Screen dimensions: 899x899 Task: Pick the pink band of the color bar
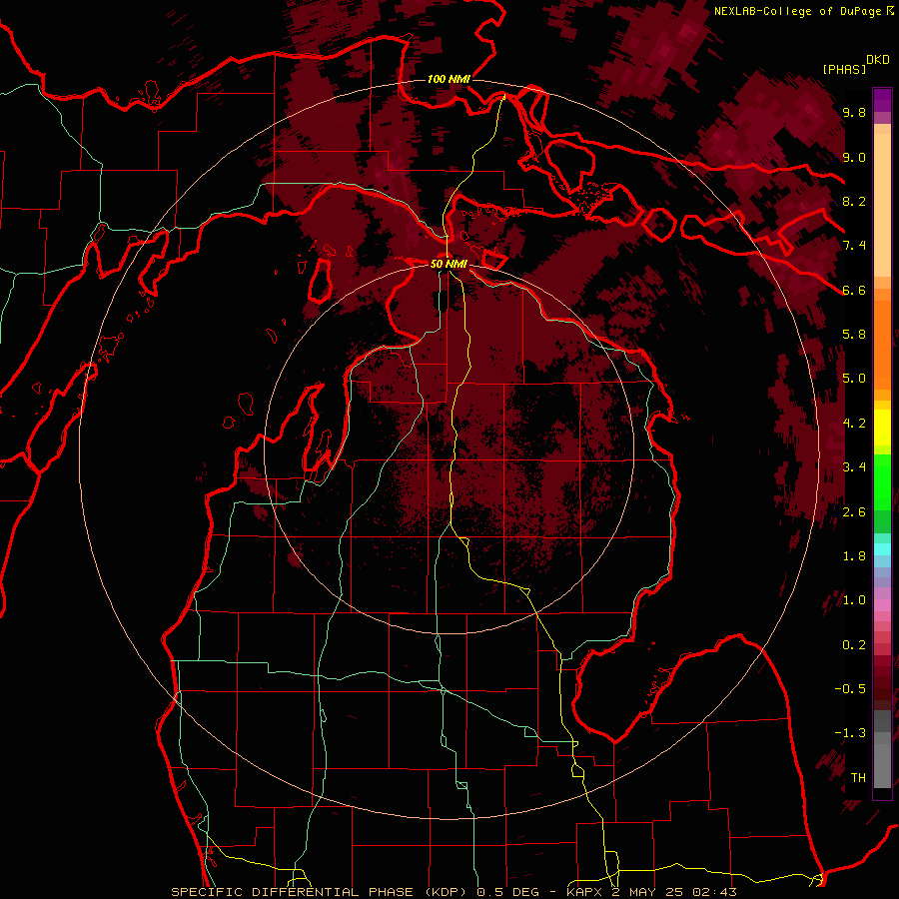[882, 605]
